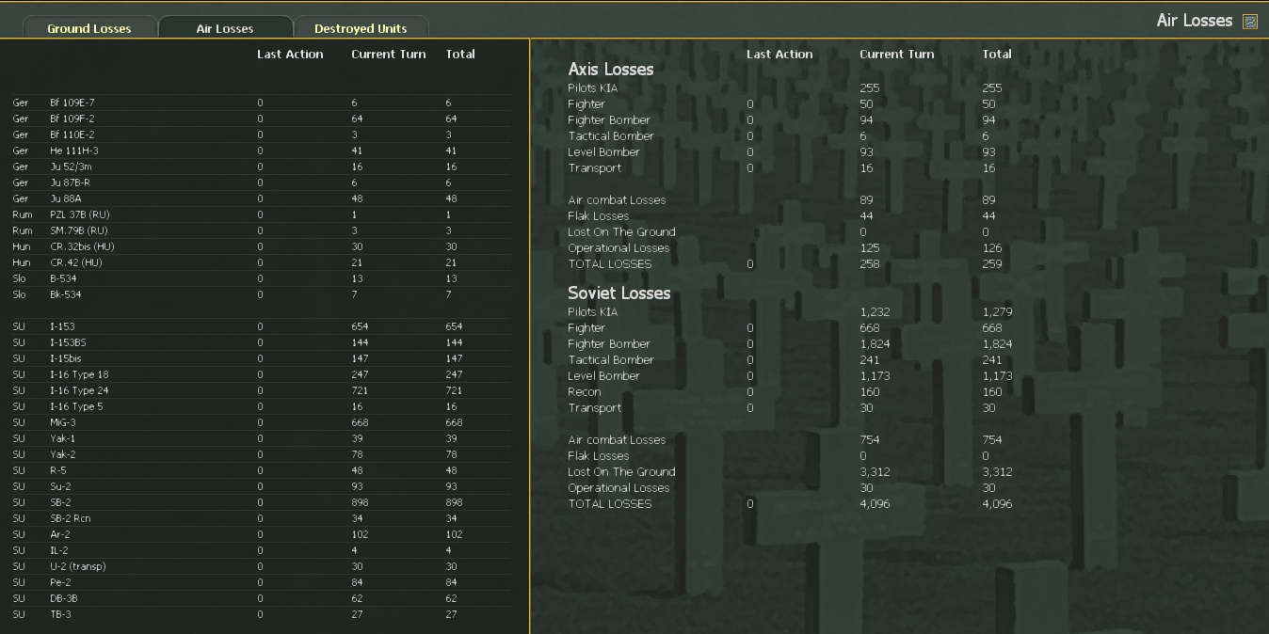Click the Current Turn column header
1269x634 pixels.
[388, 54]
